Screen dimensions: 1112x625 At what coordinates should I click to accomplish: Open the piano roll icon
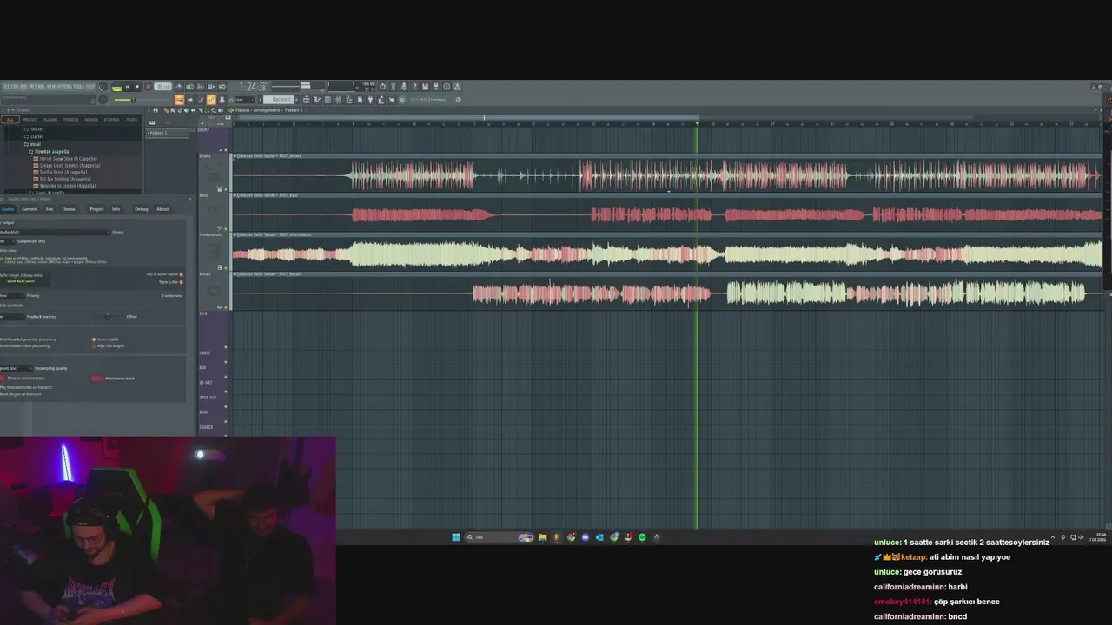(317, 99)
